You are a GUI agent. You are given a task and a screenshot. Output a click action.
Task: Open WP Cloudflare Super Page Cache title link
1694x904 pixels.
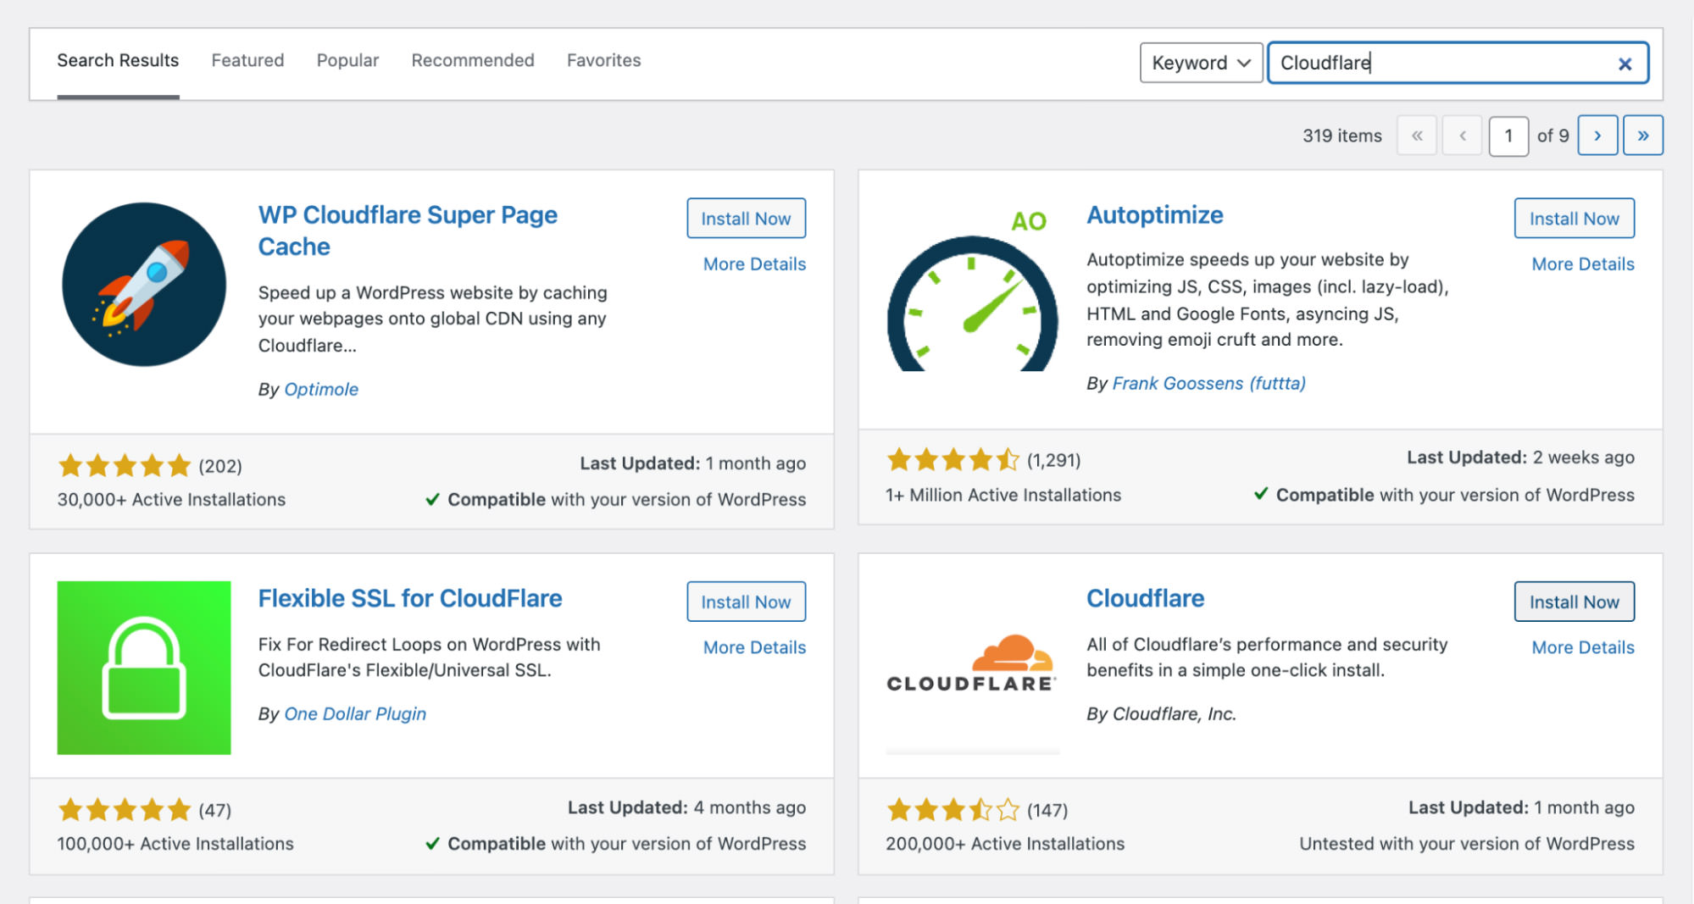coord(408,230)
